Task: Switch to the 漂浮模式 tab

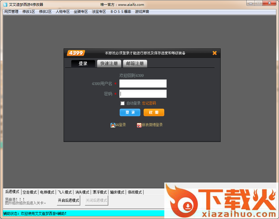Action: 100,192
